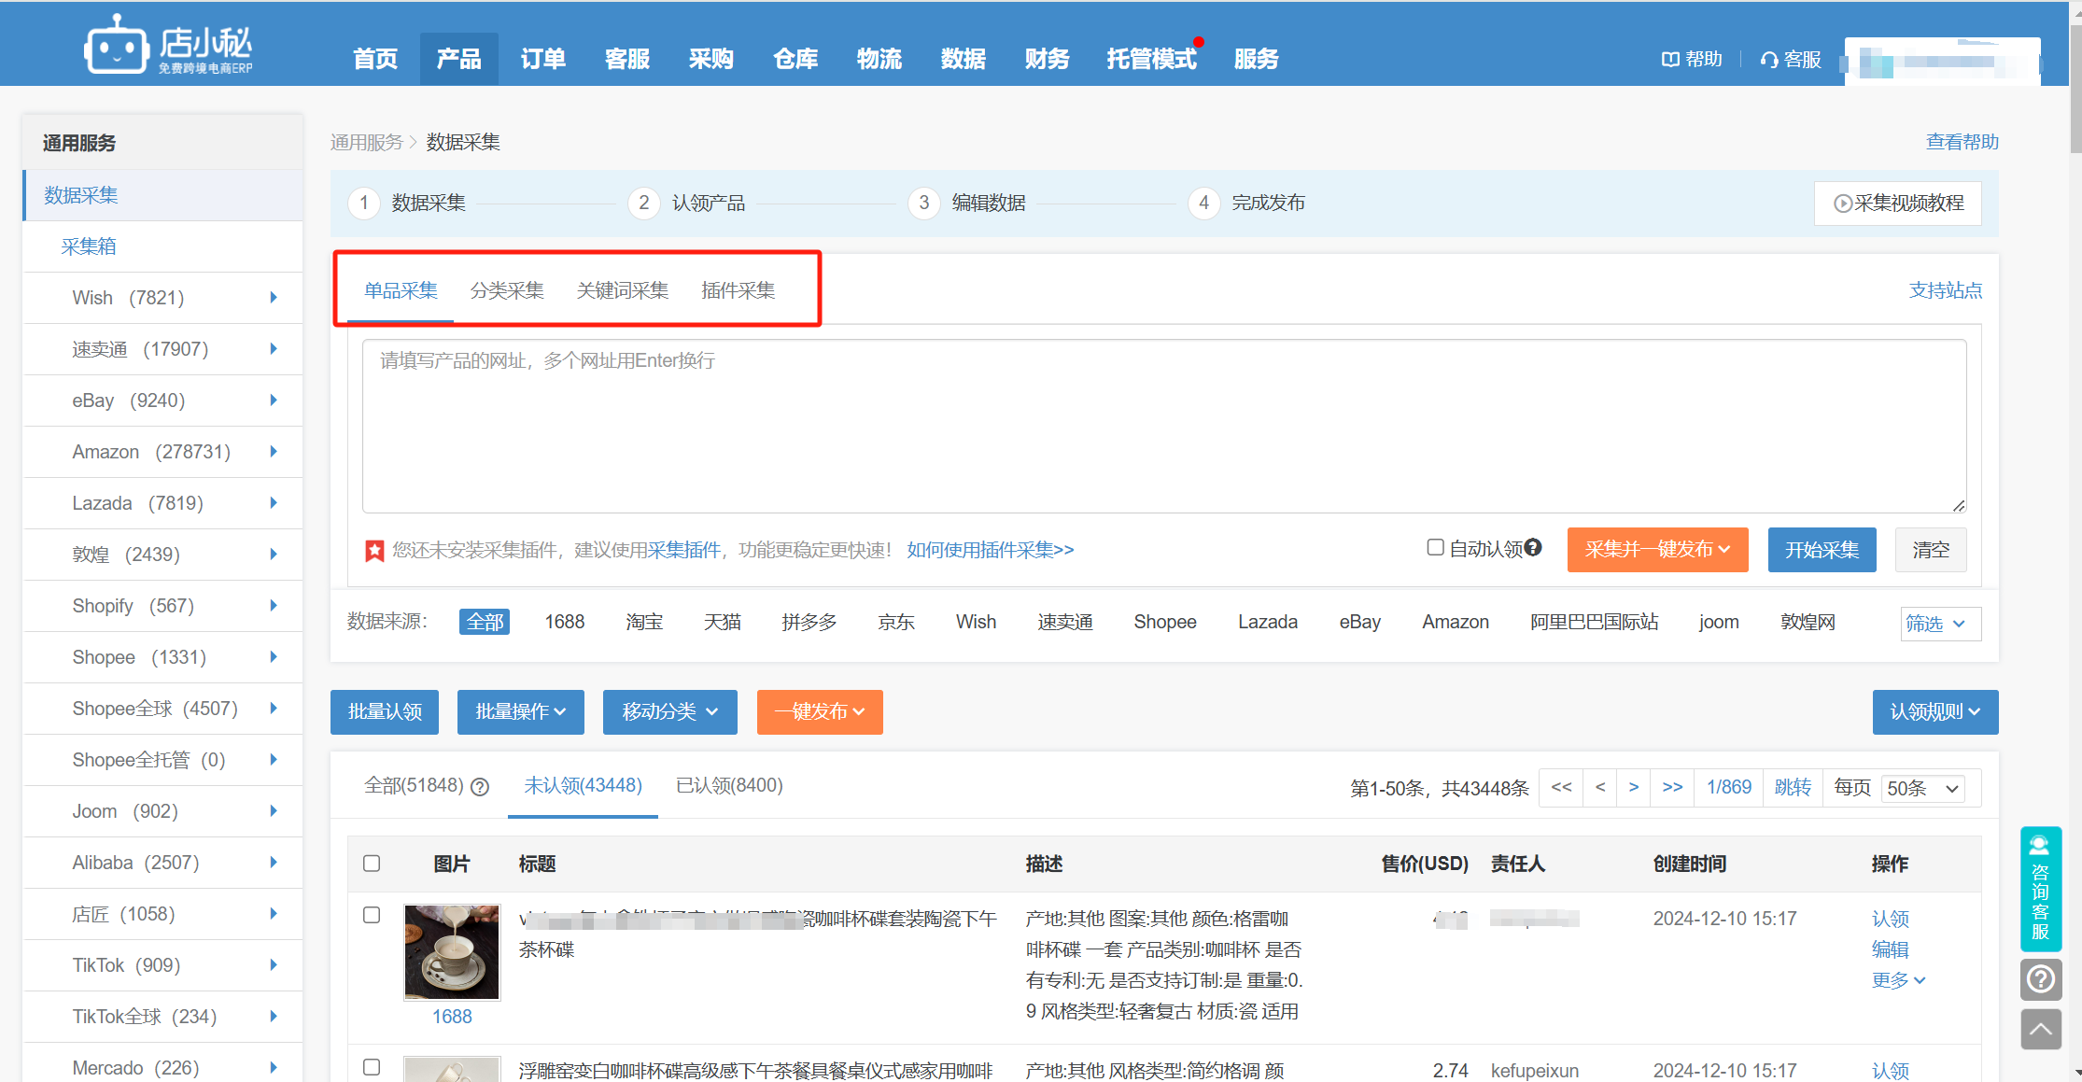
Task: Click the 店小秘 robot logo
Action: tap(117, 44)
